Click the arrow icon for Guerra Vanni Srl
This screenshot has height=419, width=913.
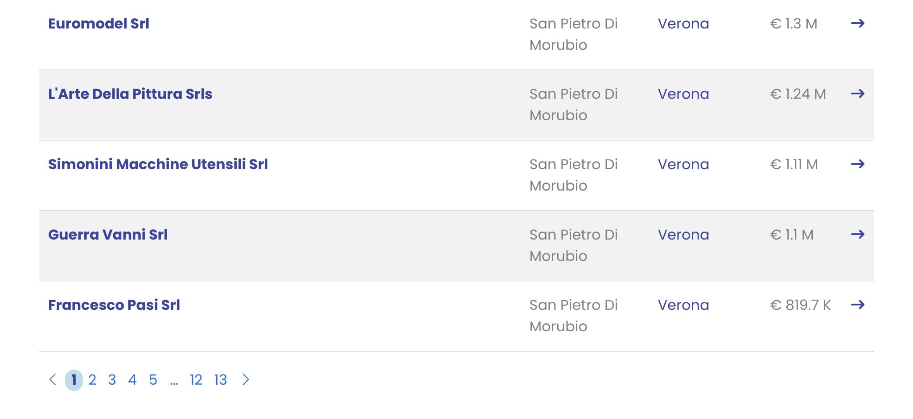(x=857, y=234)
